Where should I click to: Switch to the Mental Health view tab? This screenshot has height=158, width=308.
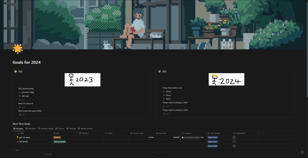tap(85, 129)
